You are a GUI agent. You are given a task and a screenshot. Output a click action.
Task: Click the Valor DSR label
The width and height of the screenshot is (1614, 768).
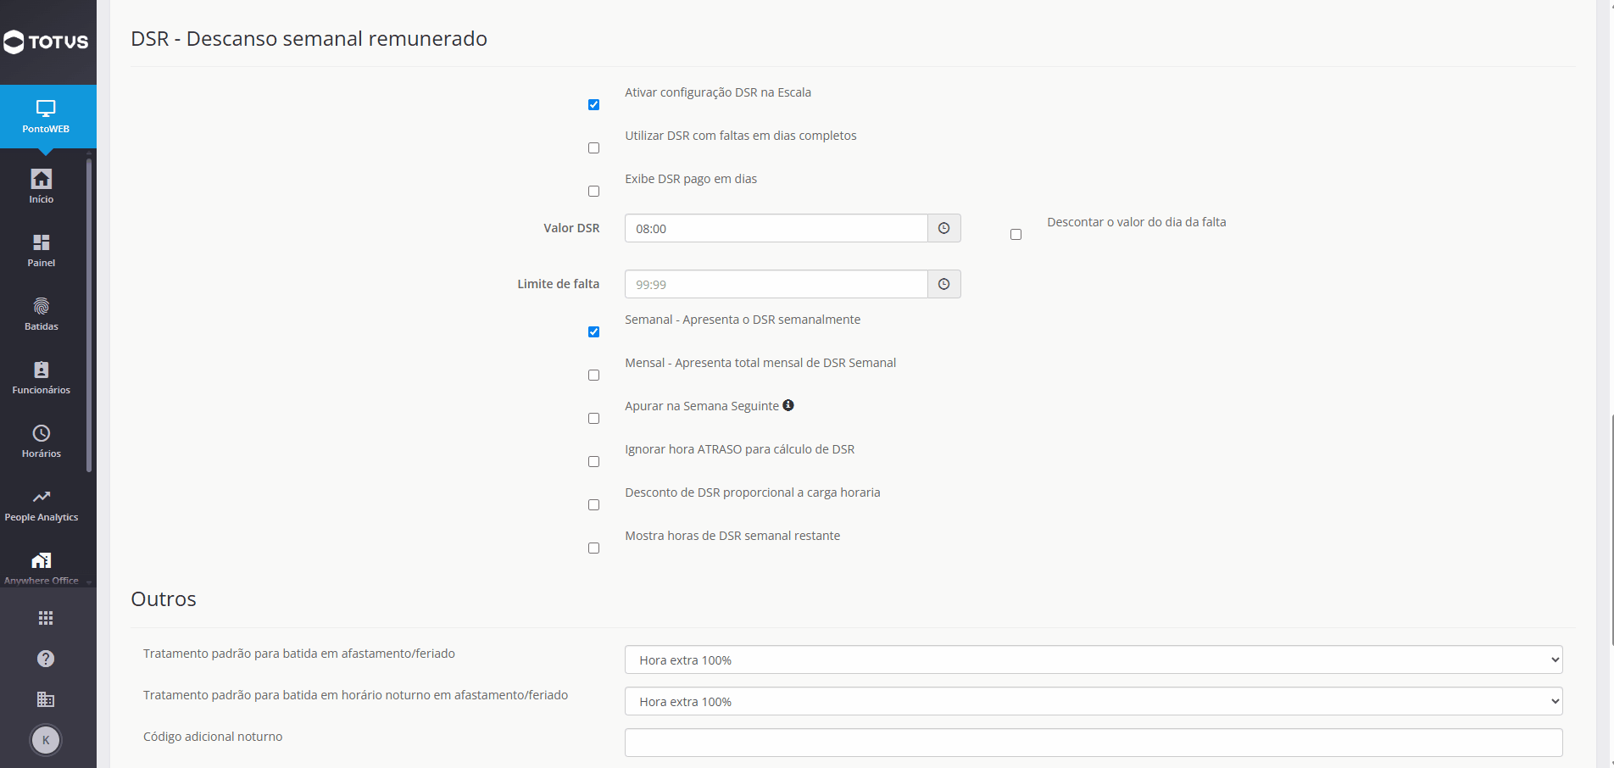pyautogui.click(x=571, y=228)
